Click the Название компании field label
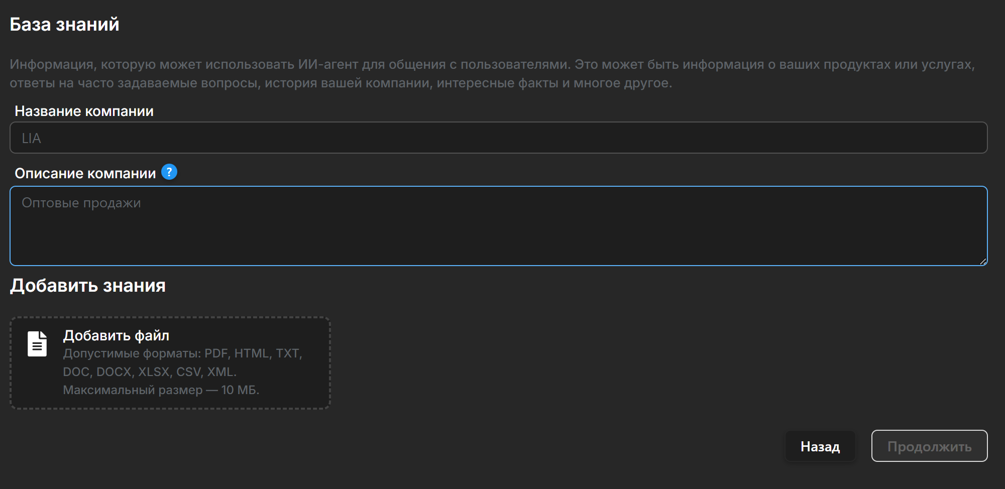The height and width of the screenshot is (489, 1005). coord(84,111)
